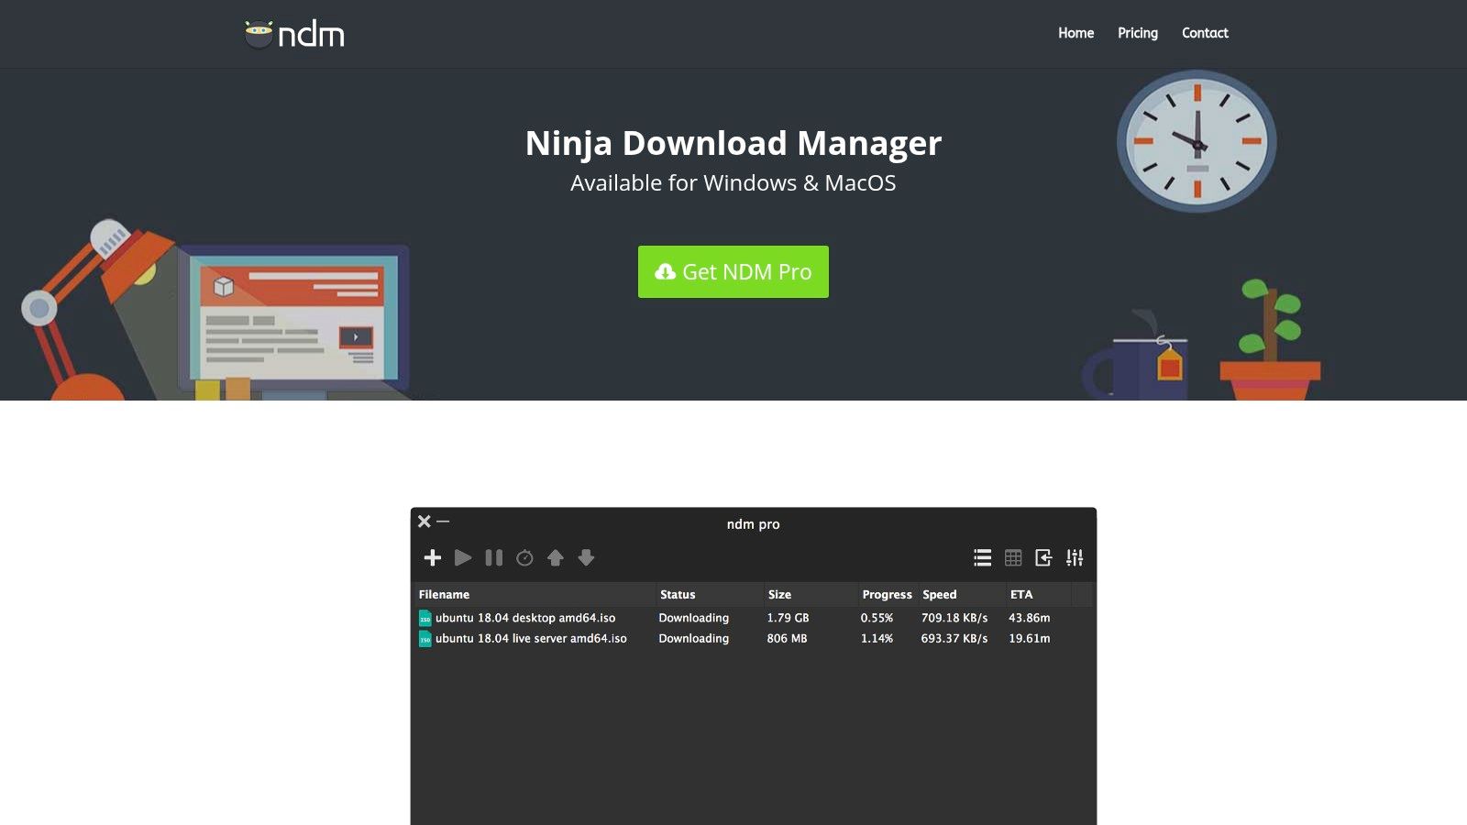Open the download scheduler clock icon
Image resolution: width=1467 pixels, height=825 pixels.
pyautogui.click(x=524, y=557)
